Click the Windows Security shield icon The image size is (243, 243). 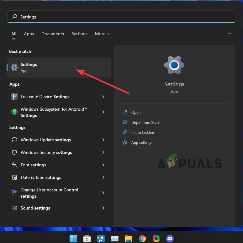(14, 152)
